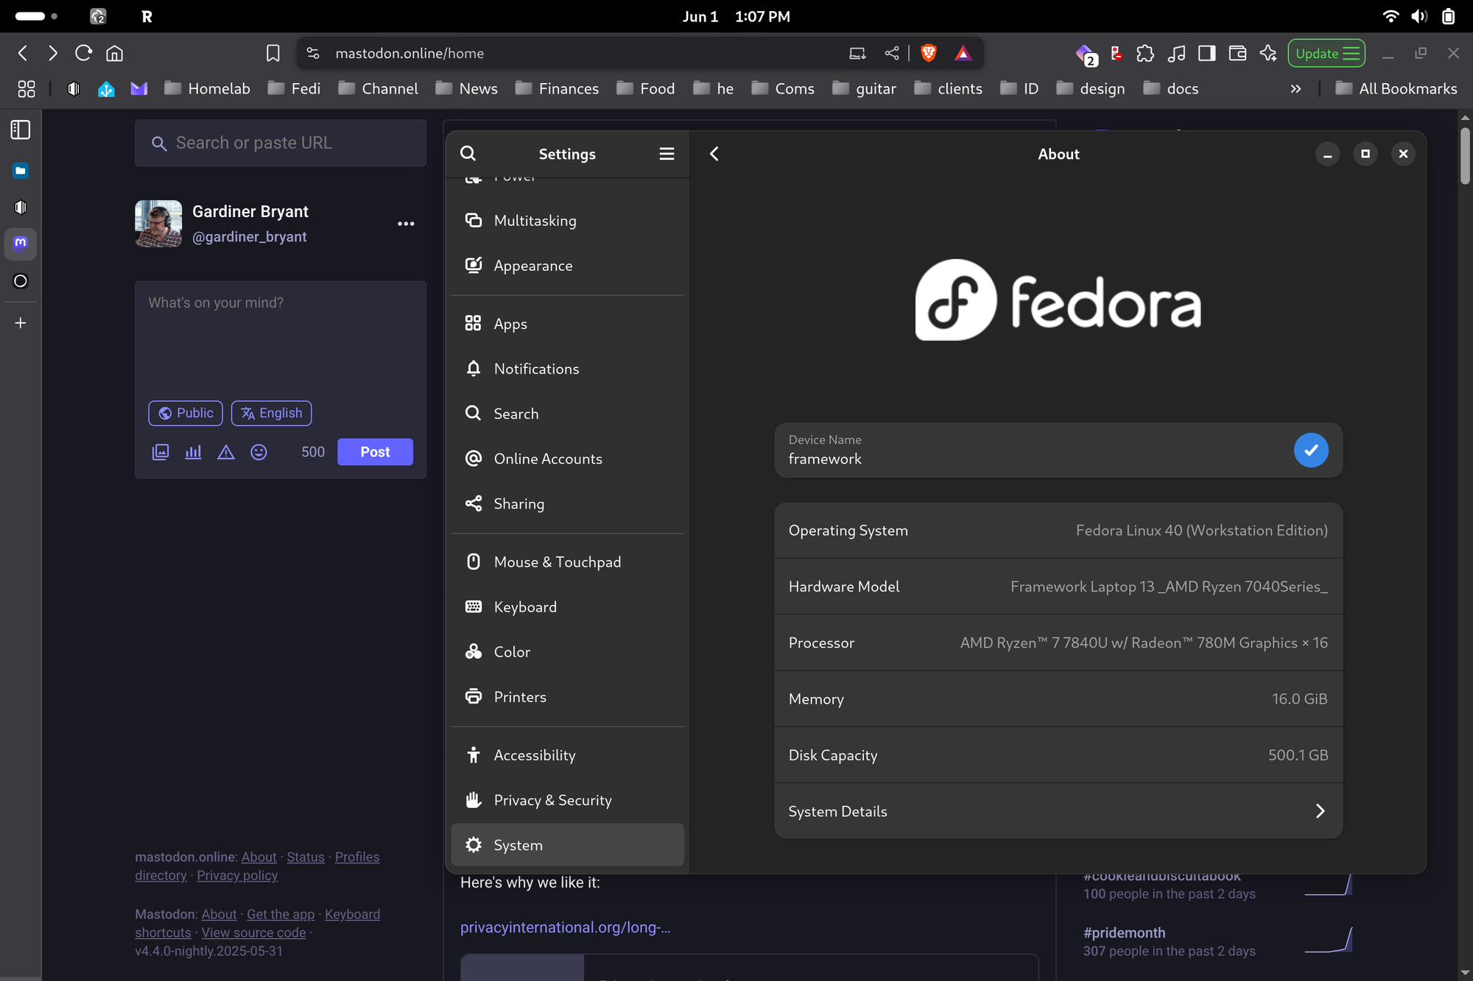Click the browser back arrow
Screen dimensions: 1473x981
point(23,53)
